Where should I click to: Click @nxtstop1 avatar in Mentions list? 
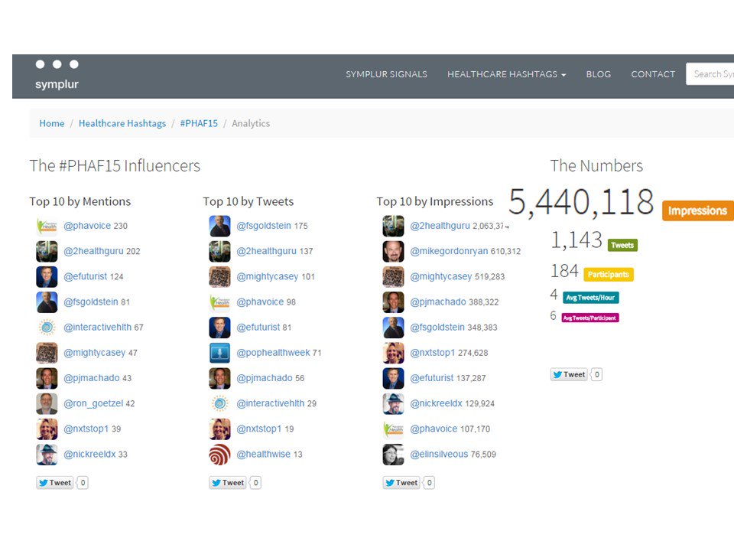point(47,429)
